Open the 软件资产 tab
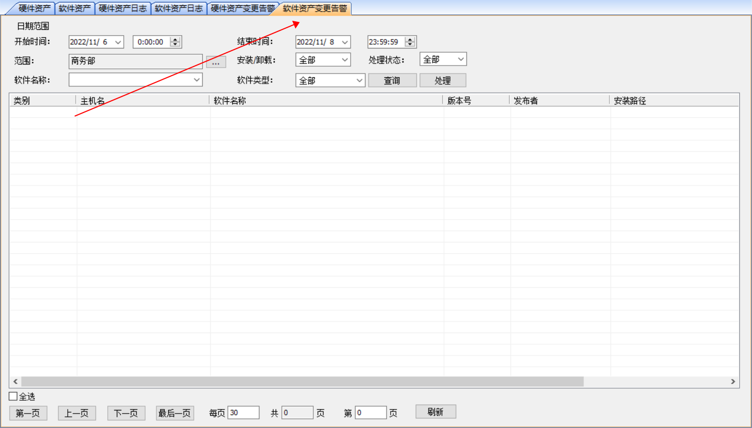 [75, 9]
